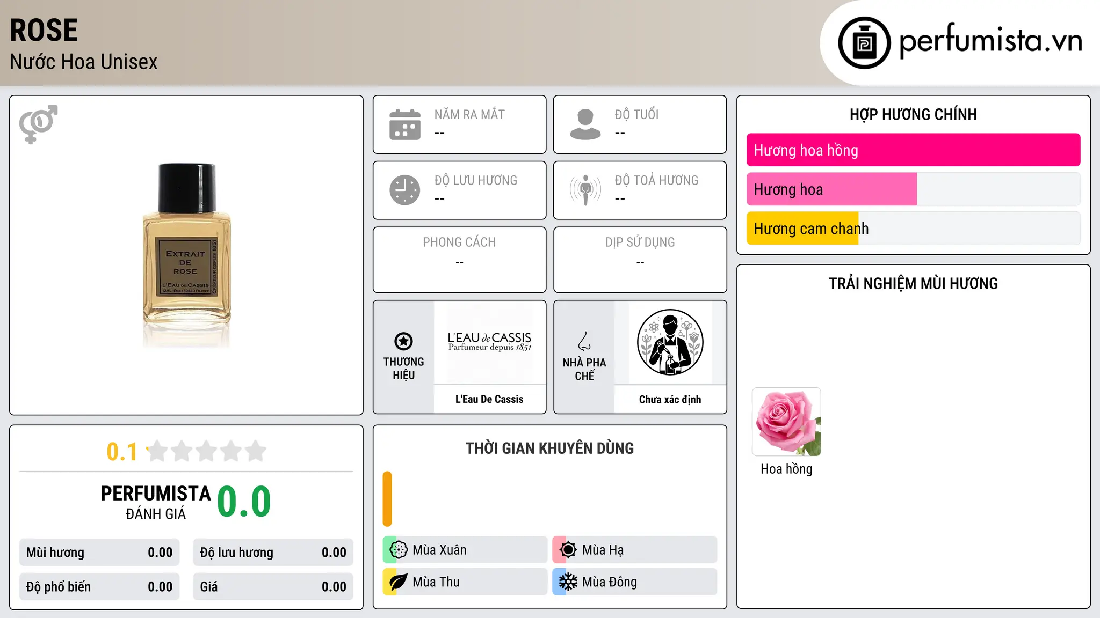Viewport: 1100px width, 618px height.
Task: Click the Phong cách info card
Action: (x=459, y=260)
